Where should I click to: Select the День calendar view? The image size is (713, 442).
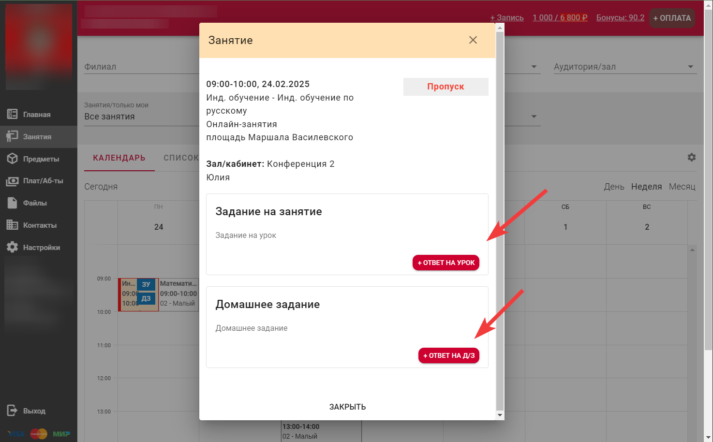(x=613, y=187)
